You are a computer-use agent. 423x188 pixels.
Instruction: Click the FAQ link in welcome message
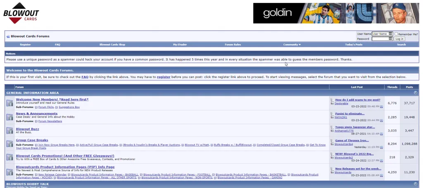85,77
